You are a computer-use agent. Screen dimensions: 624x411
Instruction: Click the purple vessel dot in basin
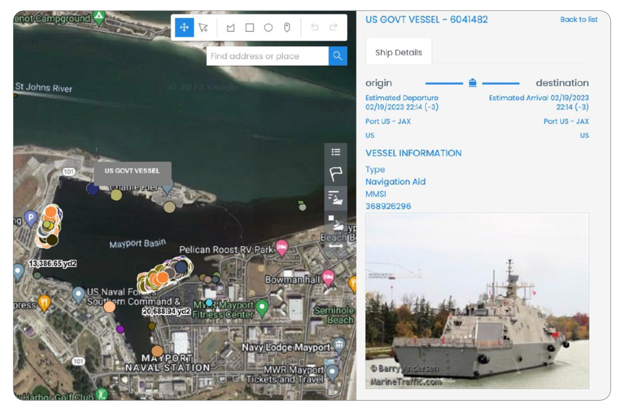pos(121,329)
